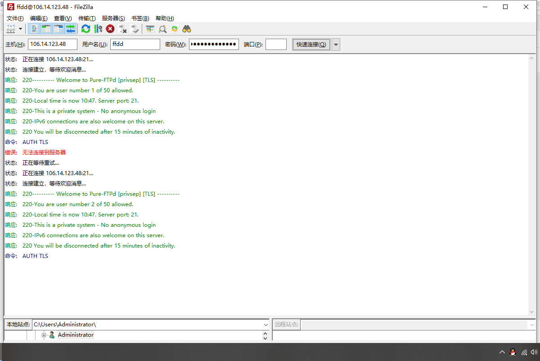The image size is (540, 361).
Task: Click the 主机 host input field
Action: point(53,44)
